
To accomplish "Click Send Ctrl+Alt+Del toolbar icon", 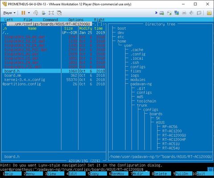I will (x=36, y=13).
